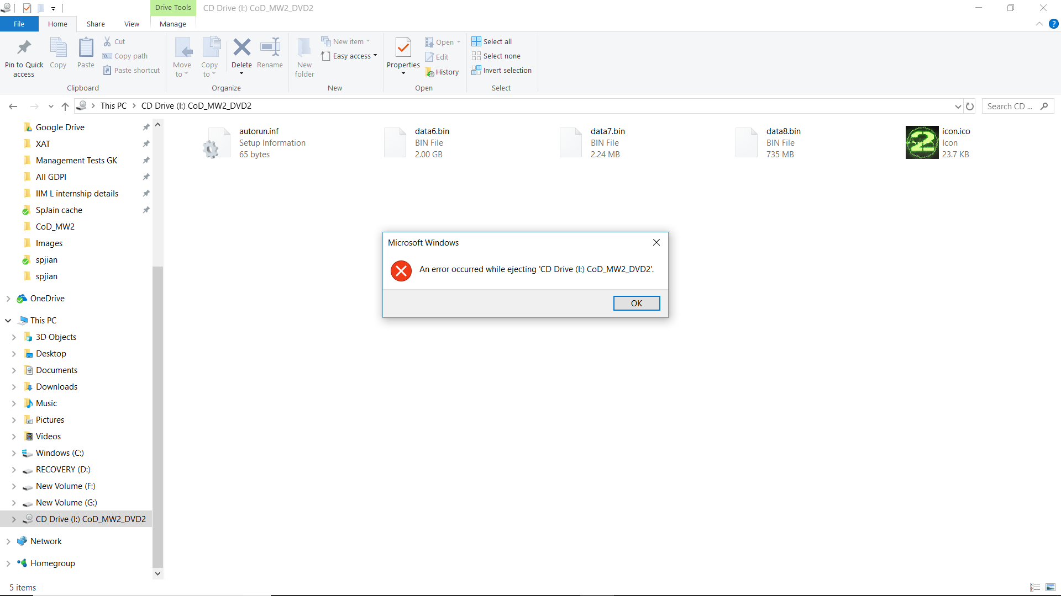Open Properties with the checkmark icon
1061x596 pixels.
pyautogui.click(x=403, y=47)
